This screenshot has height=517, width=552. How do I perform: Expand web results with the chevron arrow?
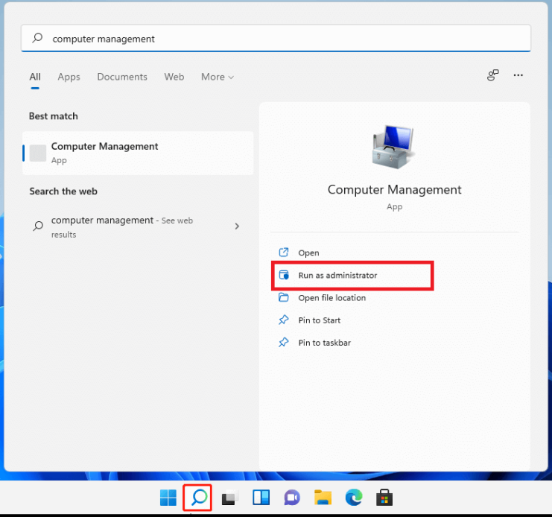click(237, 226)
